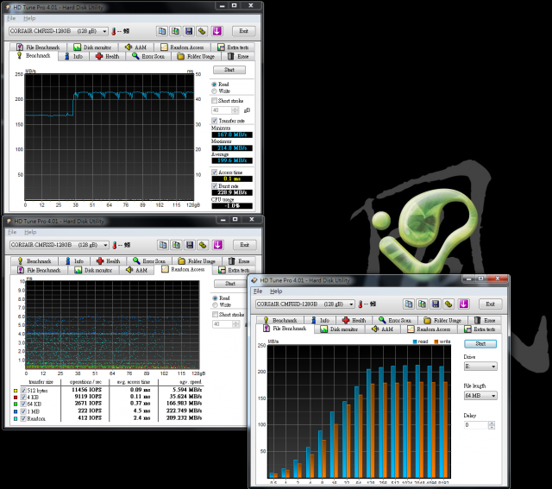This screenshot has width=552, height=489.
Task: Click Delay spinner arrows
Action: pos(492,425)
